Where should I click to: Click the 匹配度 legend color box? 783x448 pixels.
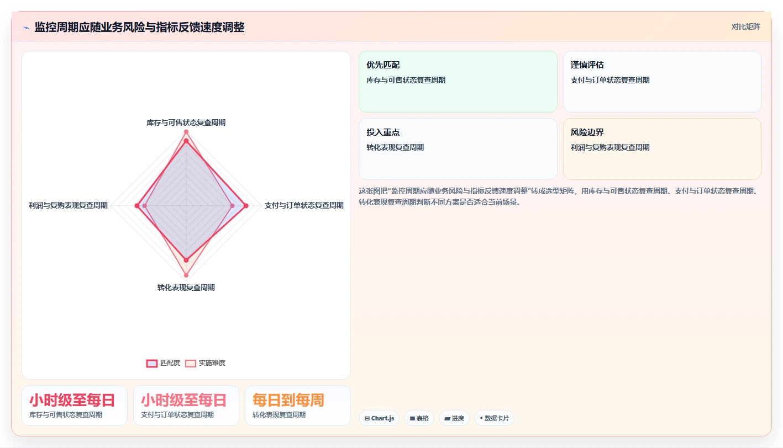pyautogui.click(x=152, y=363)
